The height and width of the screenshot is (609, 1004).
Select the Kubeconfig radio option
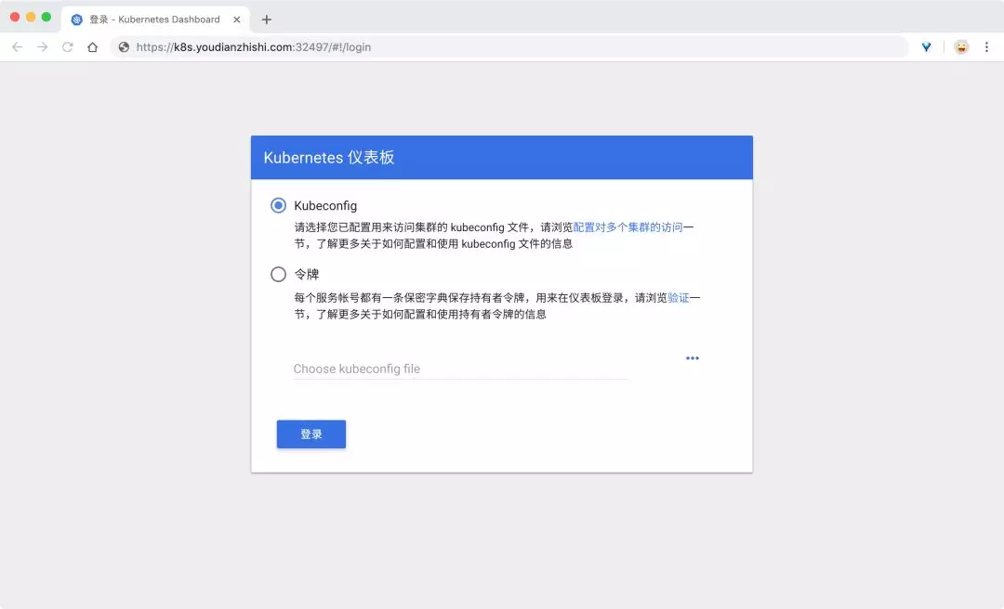click(278, 205)
